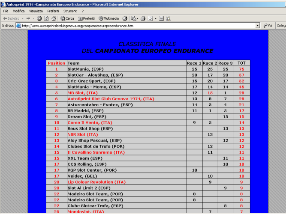The width and height of the screenshot is (286, 214).
Task: Click Clubes Slot de Trofa (POR) team
Action: tap(96, 146)
